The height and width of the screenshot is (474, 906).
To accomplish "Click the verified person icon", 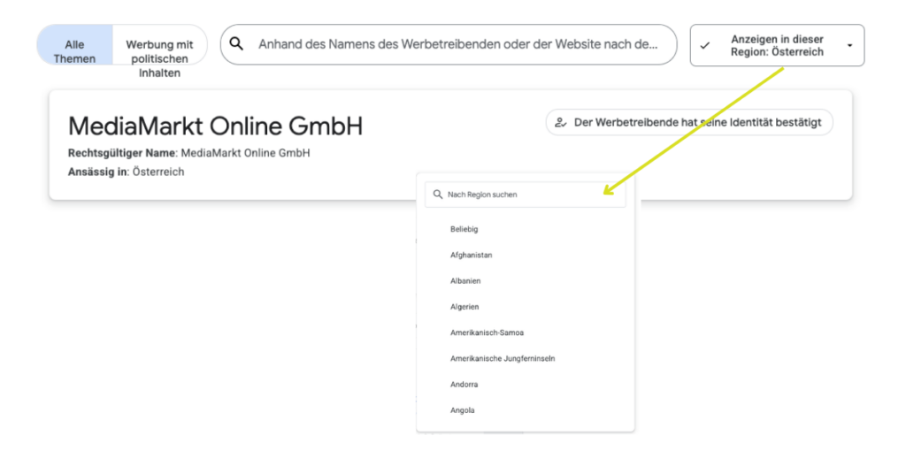I will (x=560, y=122).
